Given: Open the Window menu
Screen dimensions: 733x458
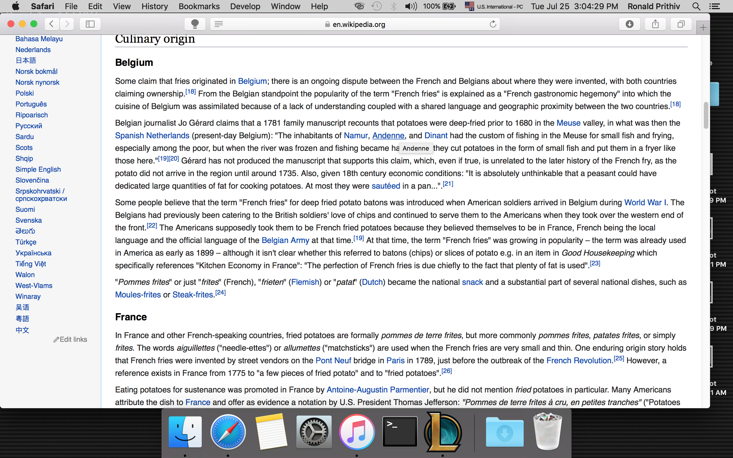Looking at the screenshot, I should point(285,6).
